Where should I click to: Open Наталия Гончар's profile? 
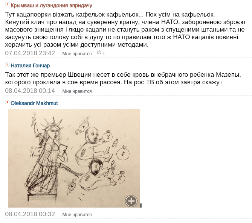point(30,65)
